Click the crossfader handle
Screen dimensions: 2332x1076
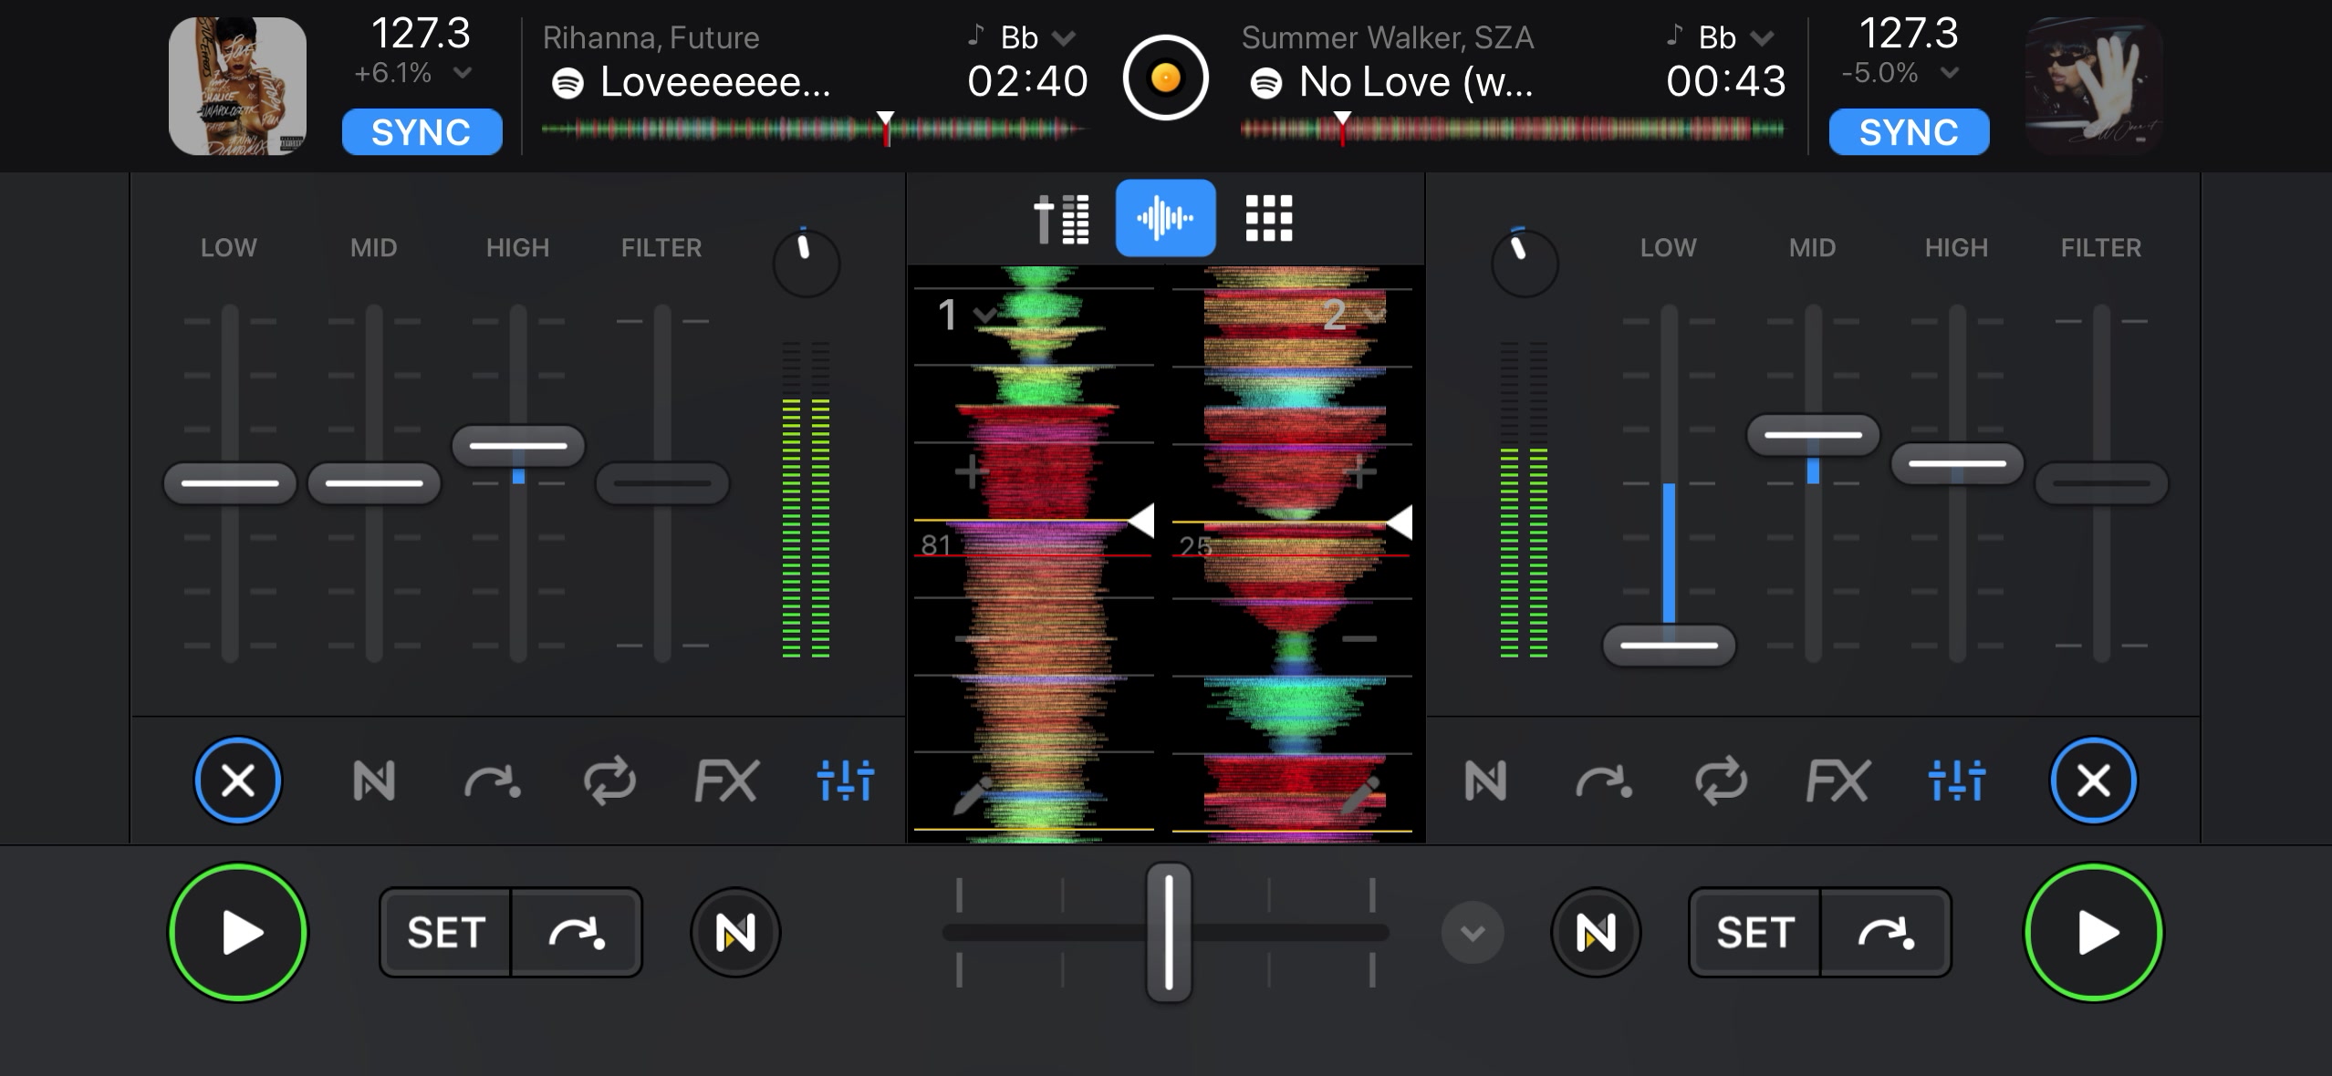click(x=1169, y=932)
